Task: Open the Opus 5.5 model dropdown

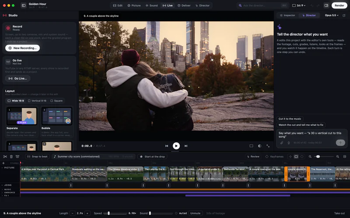Action: [332, 15]
